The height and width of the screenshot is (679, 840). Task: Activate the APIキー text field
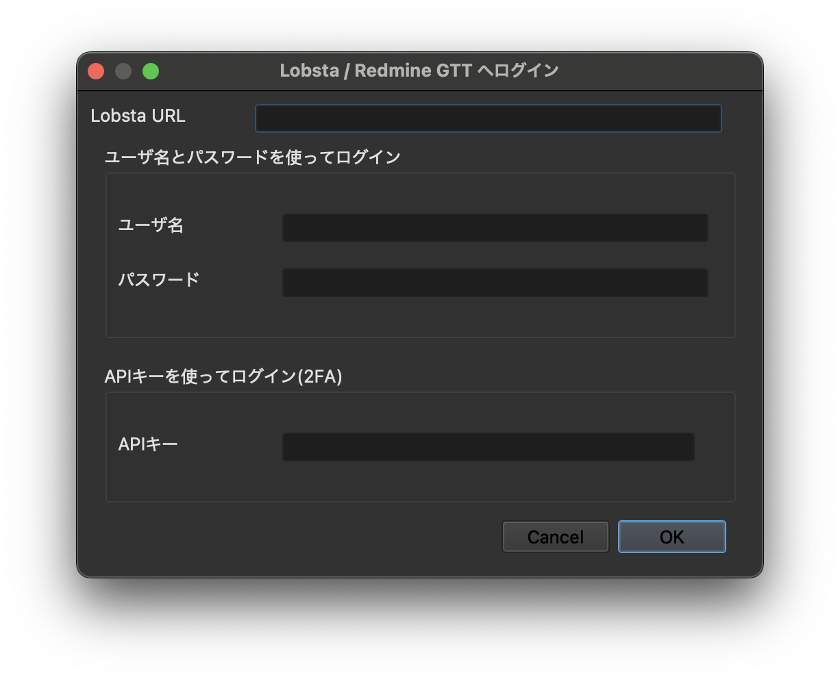point(488,447)
